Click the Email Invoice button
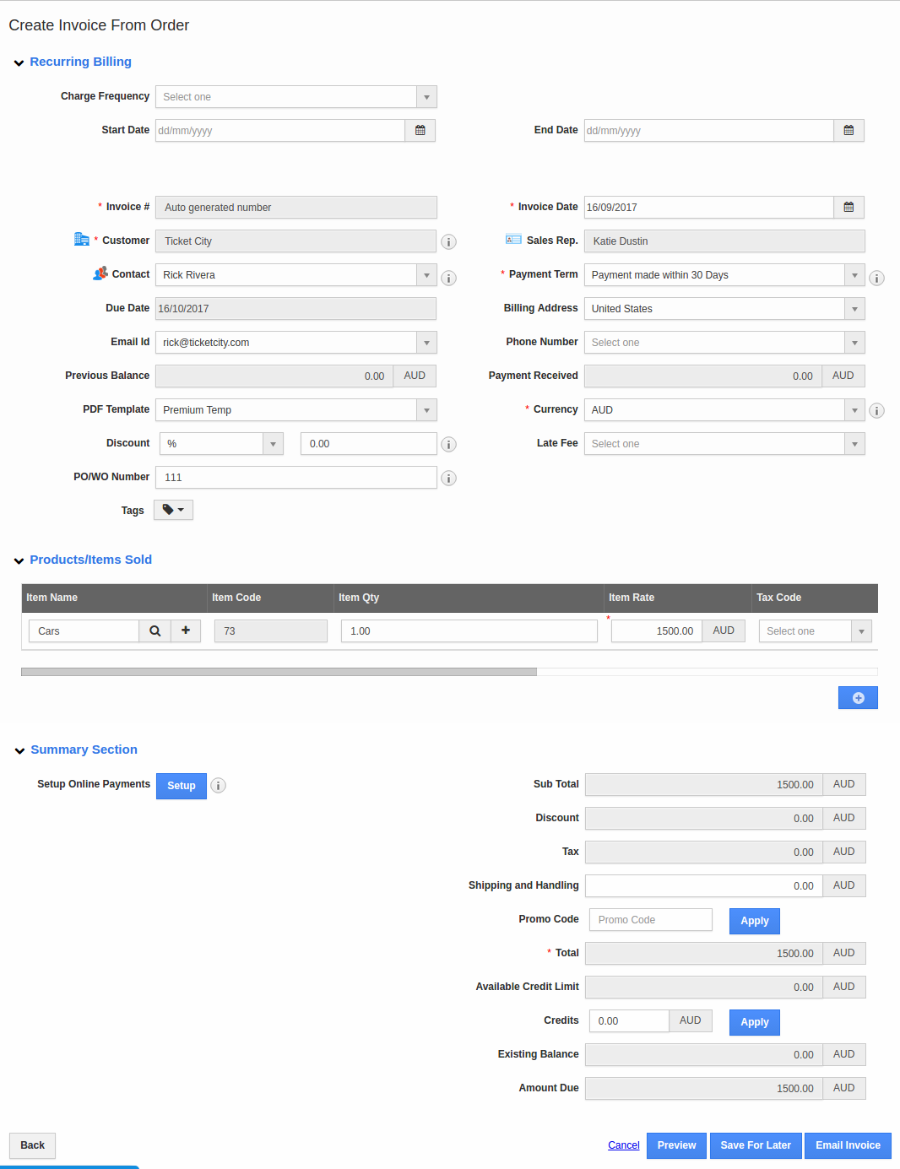Viewport: 900px width, 1169px height. coord(848,1145)
